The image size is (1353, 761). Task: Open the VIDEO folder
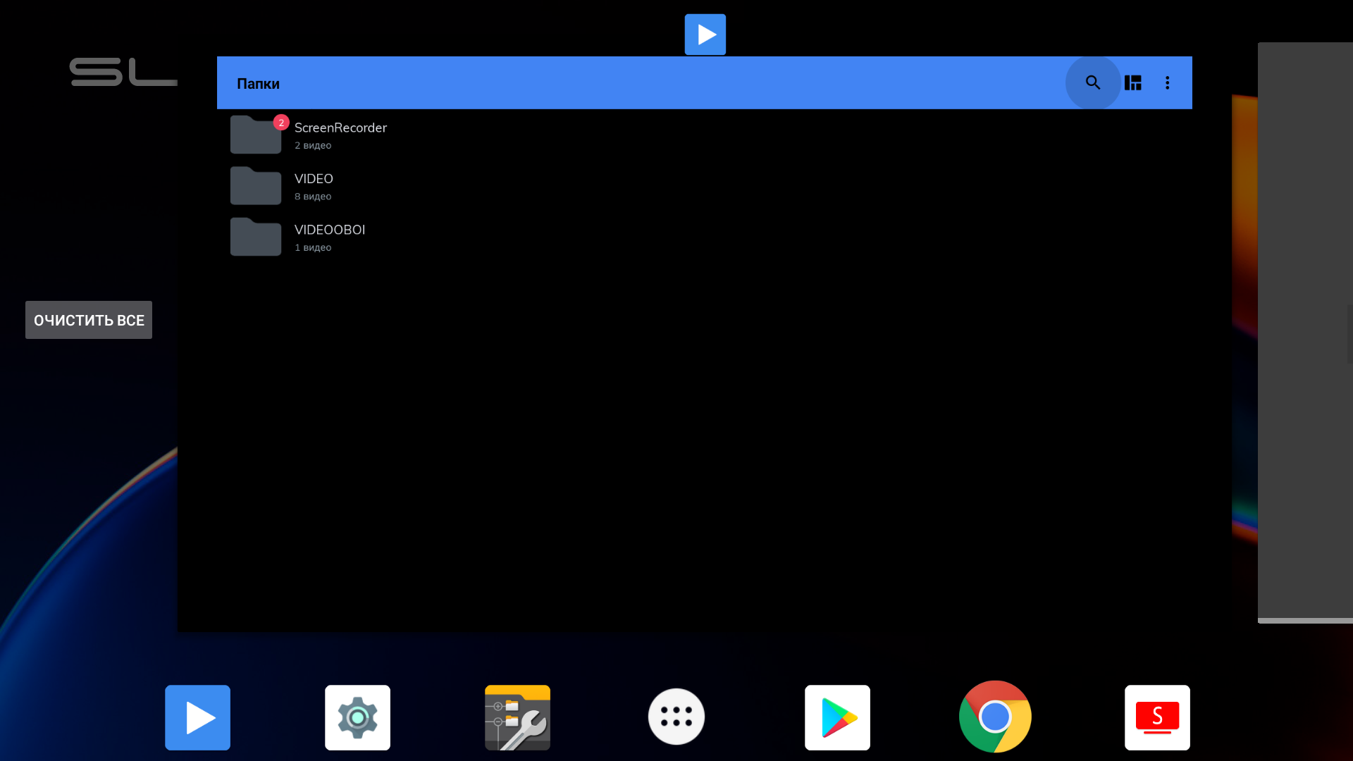[314, 186]
